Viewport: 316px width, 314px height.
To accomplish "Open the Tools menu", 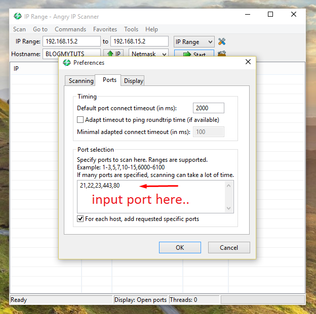I will [x=131, y=29].
